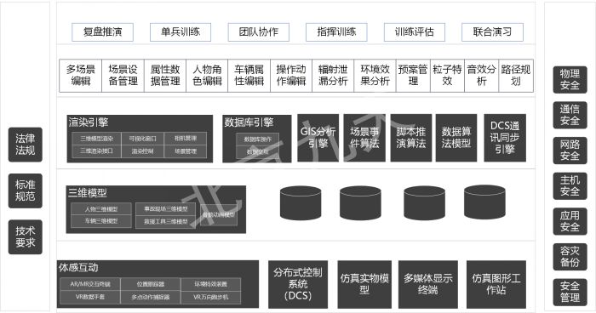Click the VR万向跑步机 item under 体感互动
596x313 pixels.
pos(211,297)
